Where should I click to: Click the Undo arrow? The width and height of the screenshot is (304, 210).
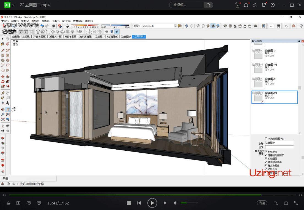[42, 26]
